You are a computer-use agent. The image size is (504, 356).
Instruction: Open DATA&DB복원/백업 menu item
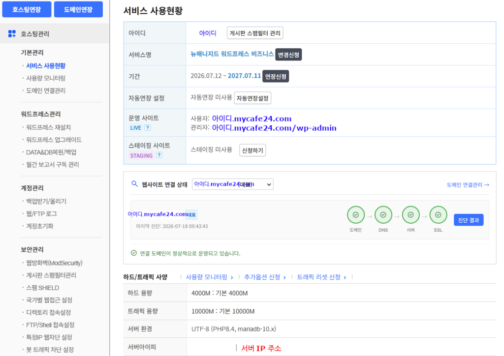click(51, 152)
